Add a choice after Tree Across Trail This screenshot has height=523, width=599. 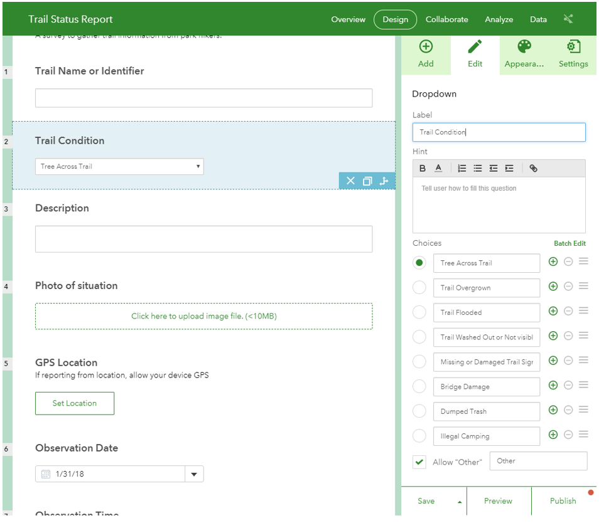[x=553, y=261]
